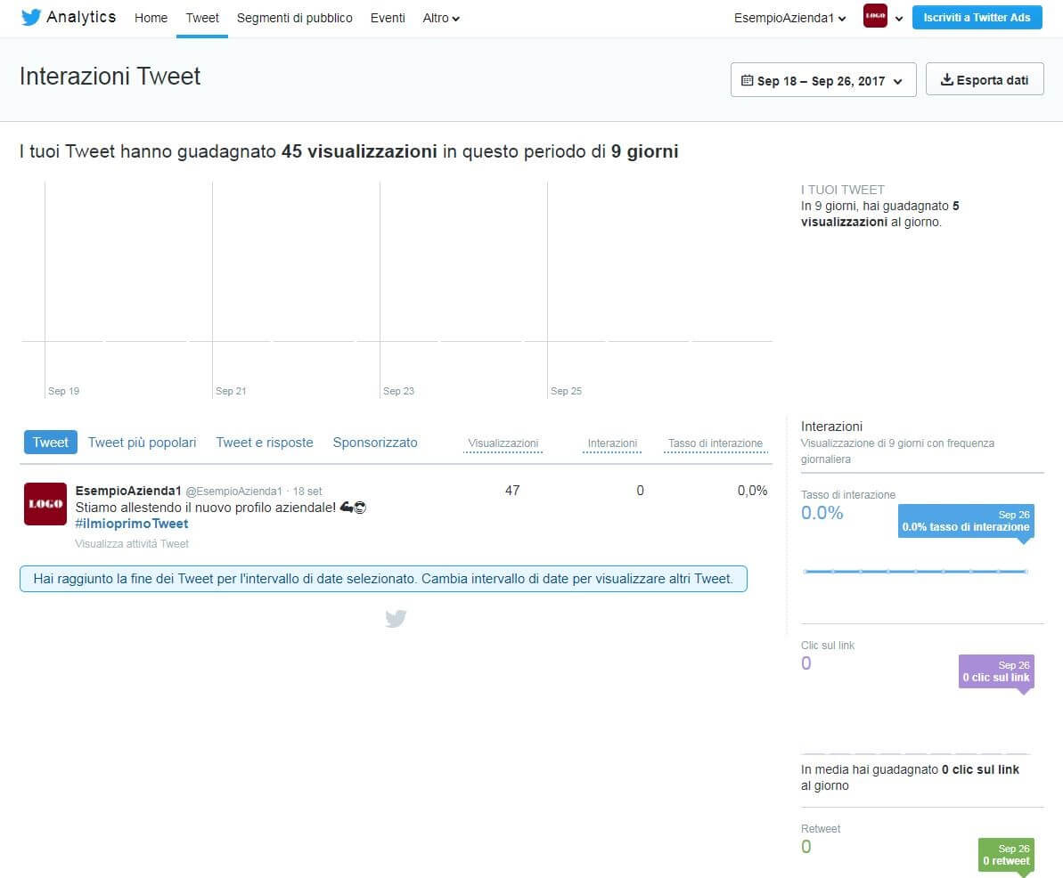Click the Esporta dati button
The width and height of the screenshot is (1063, 878).
[x=985, y=80]
